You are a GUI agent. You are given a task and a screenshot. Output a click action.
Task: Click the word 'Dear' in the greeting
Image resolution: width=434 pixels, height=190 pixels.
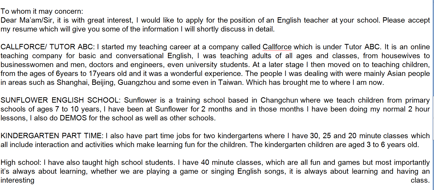9,20
